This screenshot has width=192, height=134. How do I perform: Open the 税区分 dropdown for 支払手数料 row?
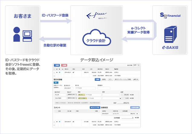click(x=71, y=98)
